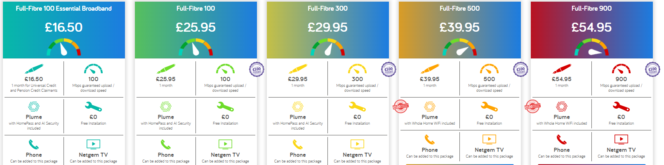Click the yellow Plume icon in Full-Fibre 300
This screenshot has height=165, width=664.
(298, 107)
